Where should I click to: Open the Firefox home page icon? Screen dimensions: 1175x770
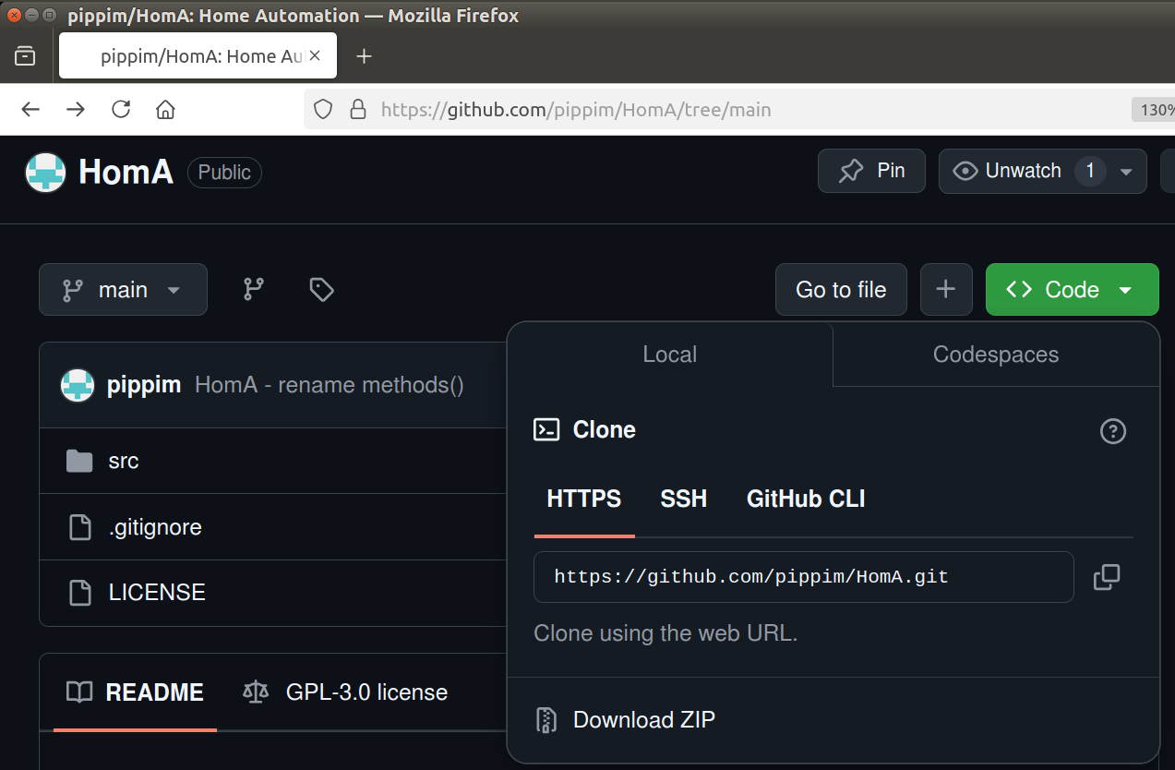pos(165,110)
